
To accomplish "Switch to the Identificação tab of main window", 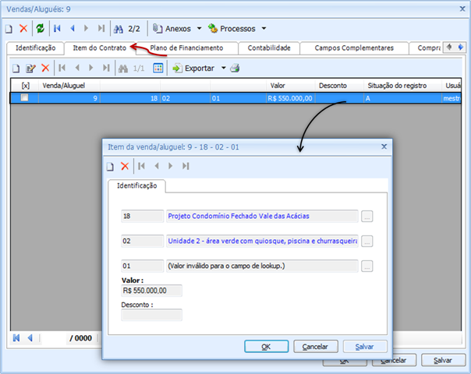I will click(x=35, y=48).
